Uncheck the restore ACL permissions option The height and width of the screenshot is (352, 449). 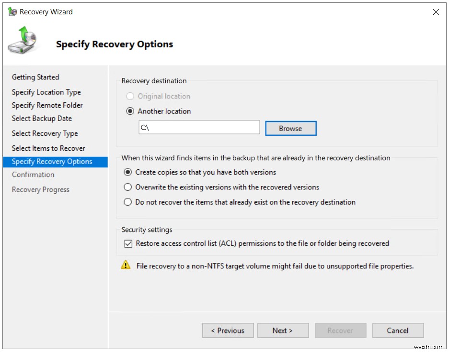pyautogui.click(x=128, y=243)
